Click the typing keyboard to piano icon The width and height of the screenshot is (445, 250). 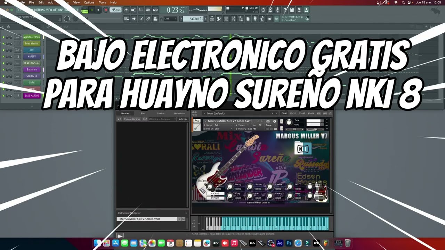(x=127, y=19)
